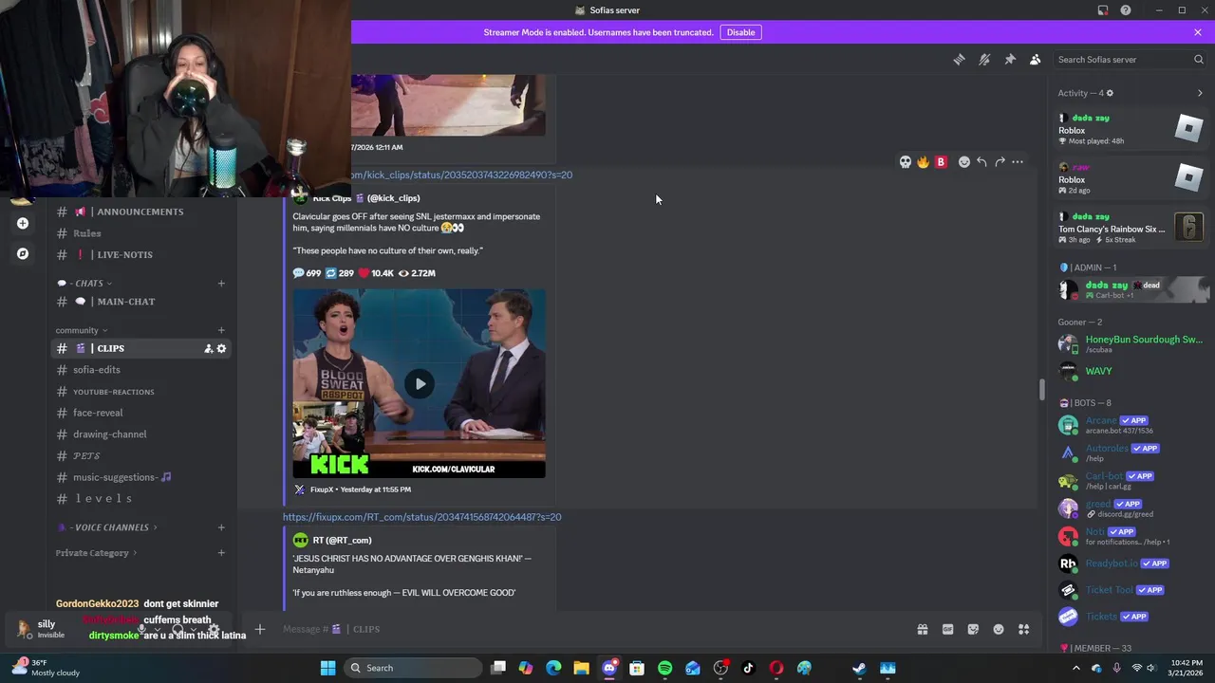Expand the VOICE CHANNELS category
Screen dimensions: 1215x683
106,527
